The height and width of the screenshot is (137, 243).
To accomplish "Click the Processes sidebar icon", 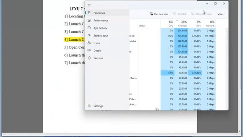I will (x=89, y=13).
